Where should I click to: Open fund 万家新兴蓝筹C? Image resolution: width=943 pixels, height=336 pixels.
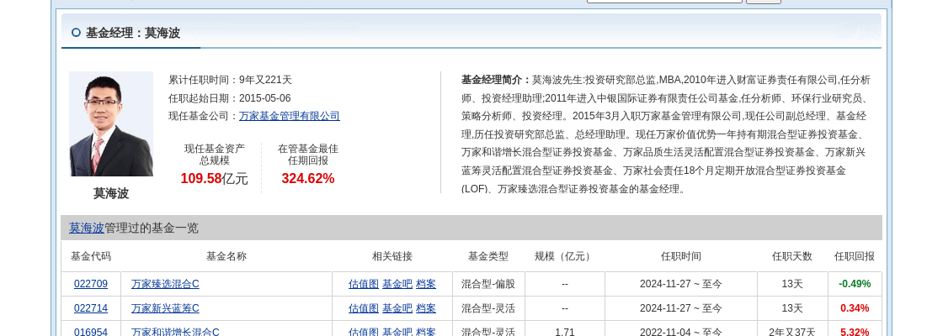[165, 308]
